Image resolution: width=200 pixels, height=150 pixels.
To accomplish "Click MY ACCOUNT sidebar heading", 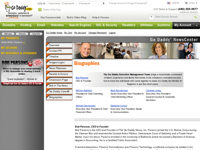I will click(x=9, y=48).
